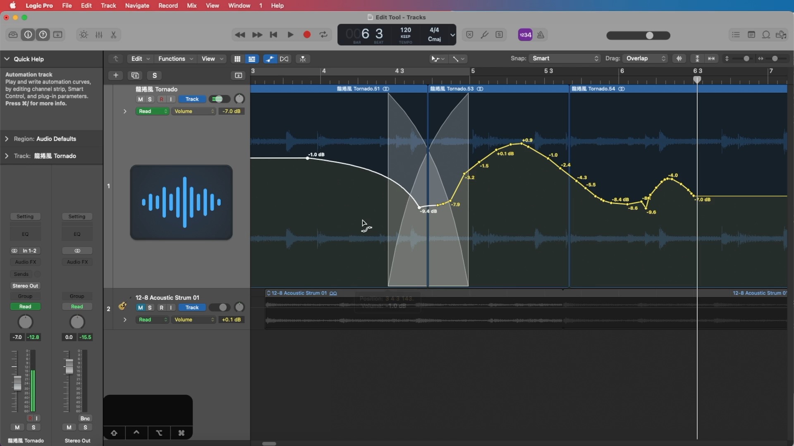Mute the Tornado track

[141, 99]
